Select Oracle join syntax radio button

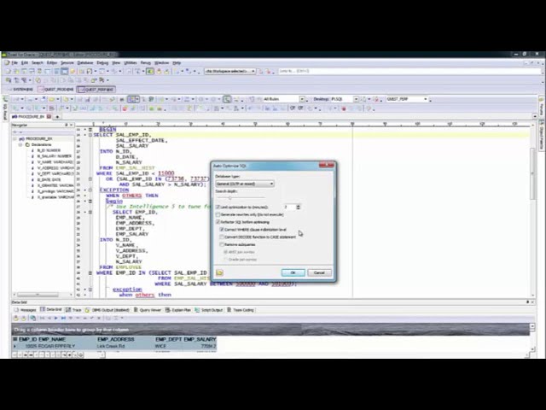point(225,260)
